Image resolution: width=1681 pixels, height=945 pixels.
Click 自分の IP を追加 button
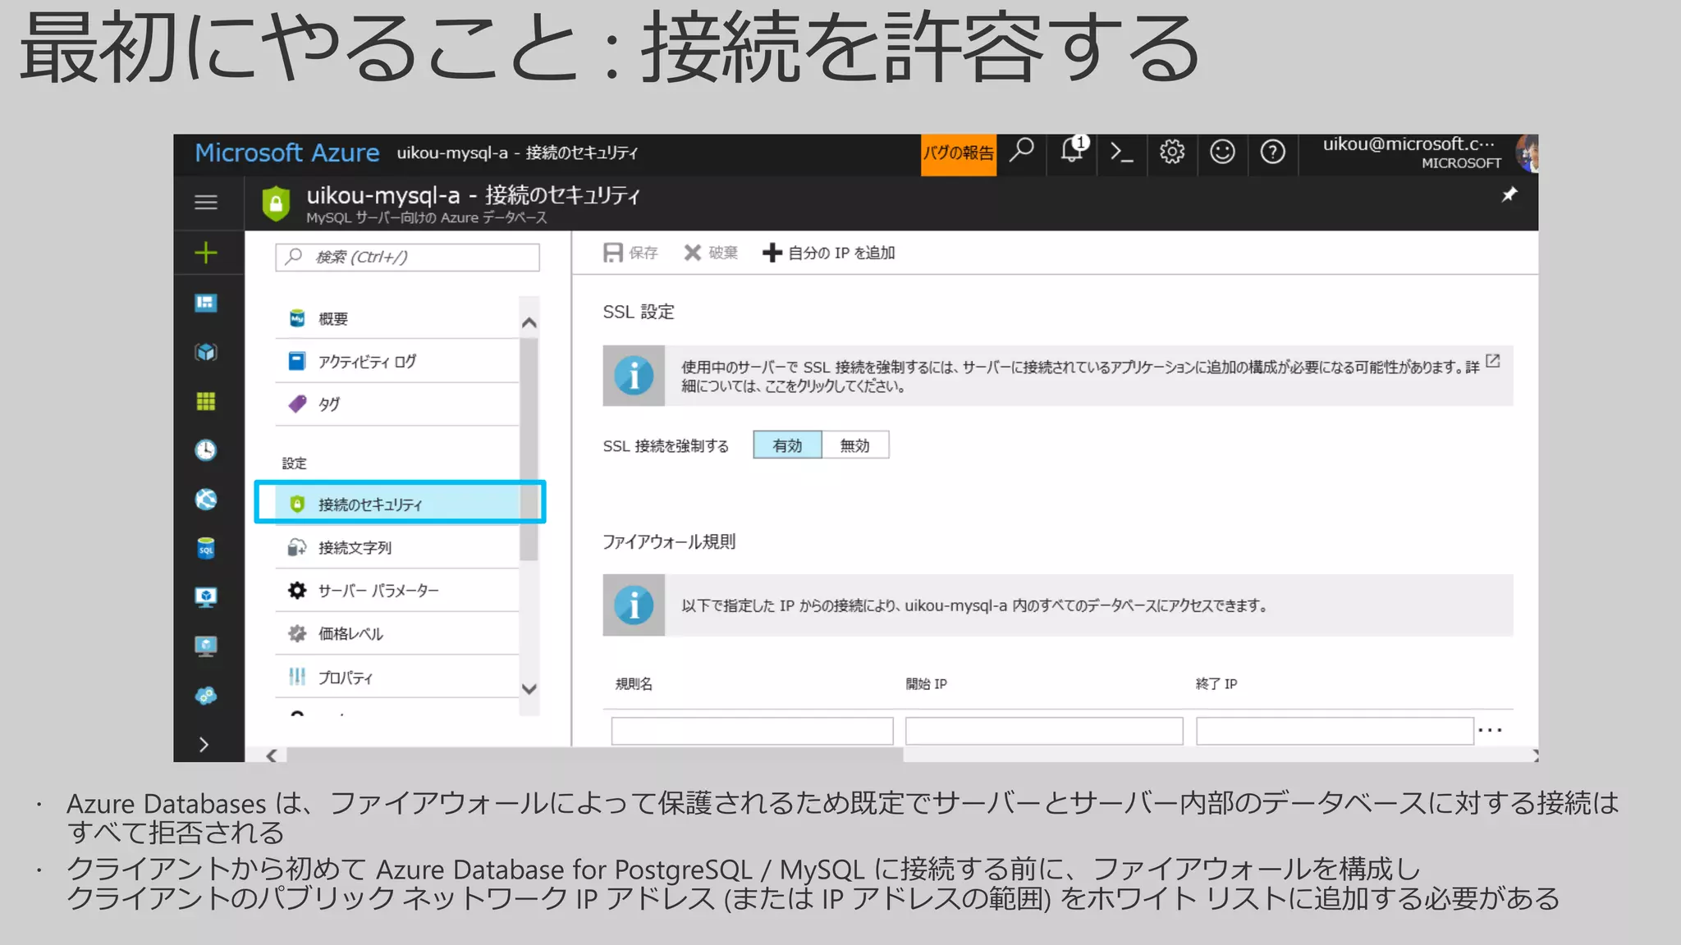click(829, 253)
